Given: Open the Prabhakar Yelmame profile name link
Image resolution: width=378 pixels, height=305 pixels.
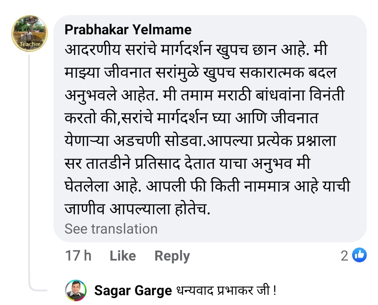Looking at the screenshot, I should [128, 30].
